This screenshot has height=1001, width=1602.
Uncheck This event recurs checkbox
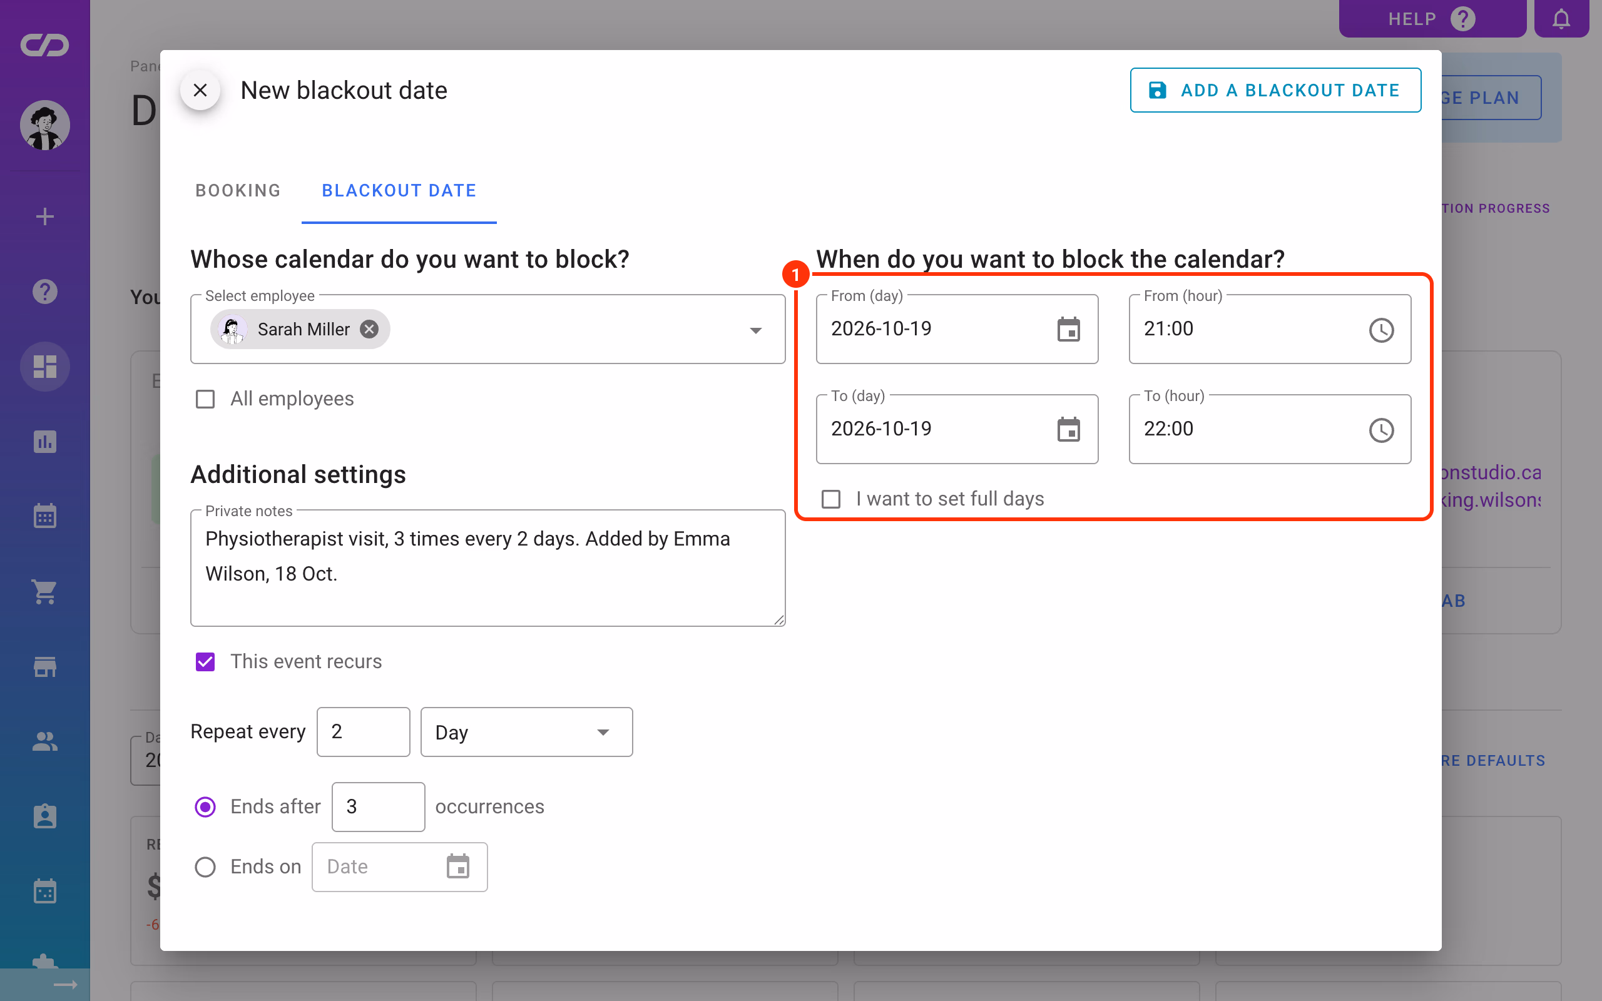click(205, 661)
